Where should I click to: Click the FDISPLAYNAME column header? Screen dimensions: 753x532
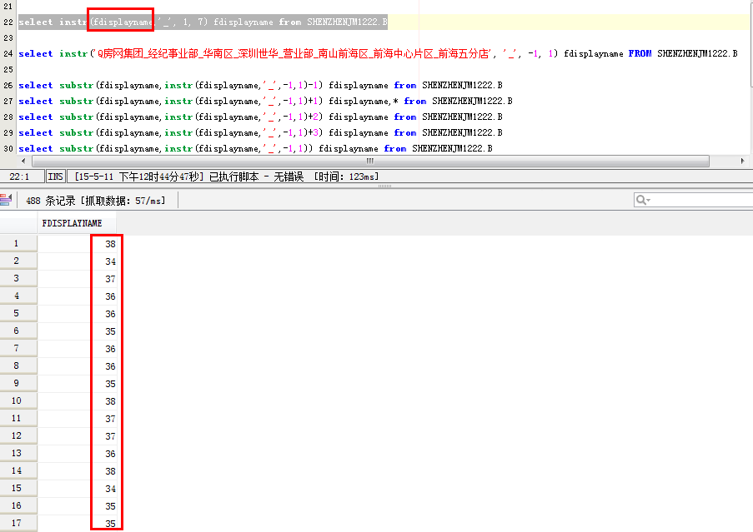point(77,223)
